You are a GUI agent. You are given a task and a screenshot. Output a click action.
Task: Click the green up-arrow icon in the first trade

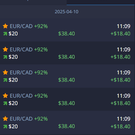(x=5, y=34)
